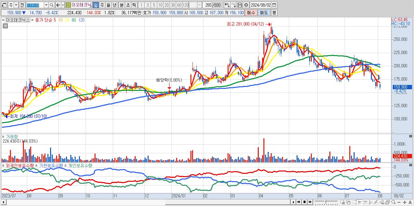
Task: Select the 초 second period toggle
Action: 128,5
